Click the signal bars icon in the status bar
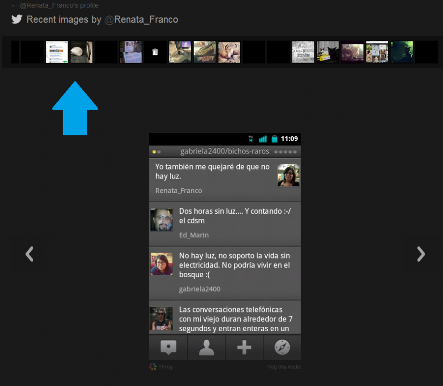Viewport: 443px width, 386px height. pos(263,139)
